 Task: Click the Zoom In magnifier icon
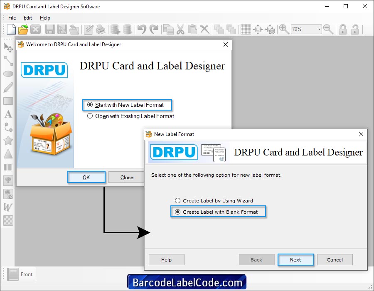(x=284, y=30)
